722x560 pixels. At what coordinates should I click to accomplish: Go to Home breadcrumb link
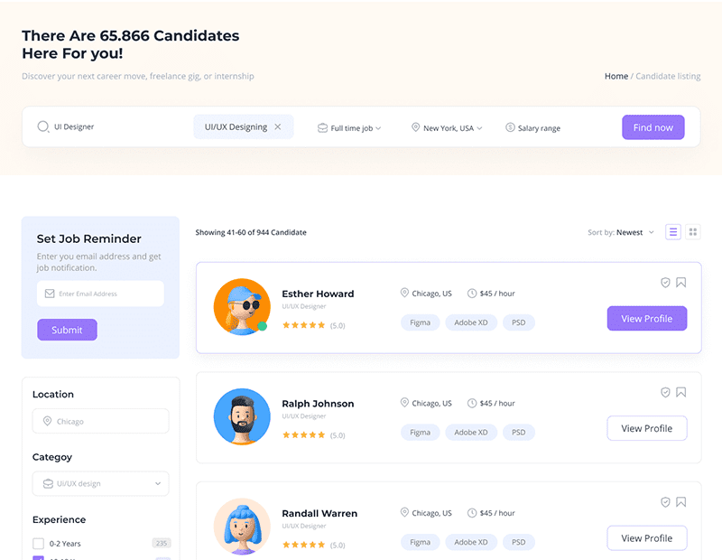(x=616, y=77)
